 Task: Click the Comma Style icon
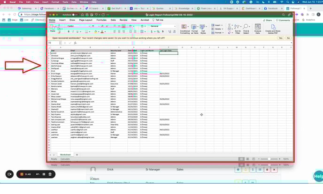click(x=163, y=32)
